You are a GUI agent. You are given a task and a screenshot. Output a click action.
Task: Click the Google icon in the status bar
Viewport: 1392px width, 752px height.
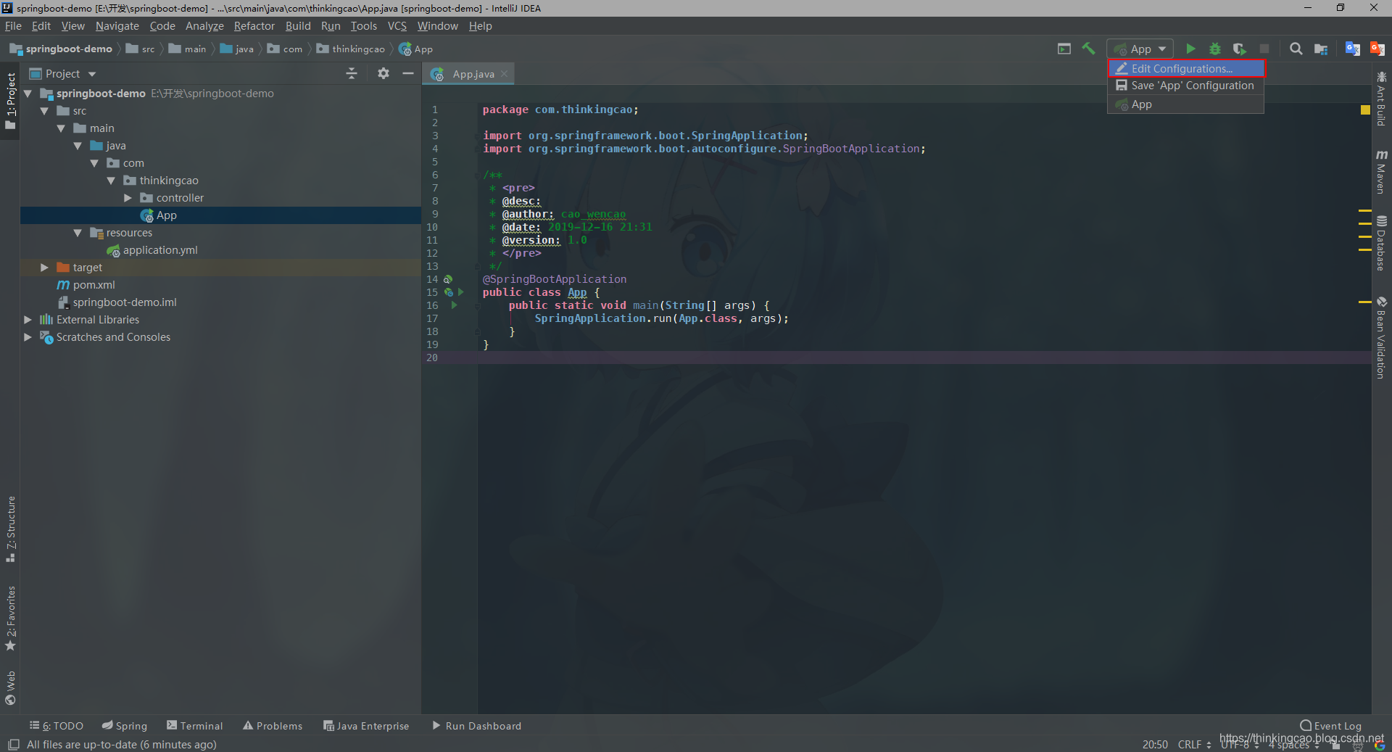[1380, 745]
